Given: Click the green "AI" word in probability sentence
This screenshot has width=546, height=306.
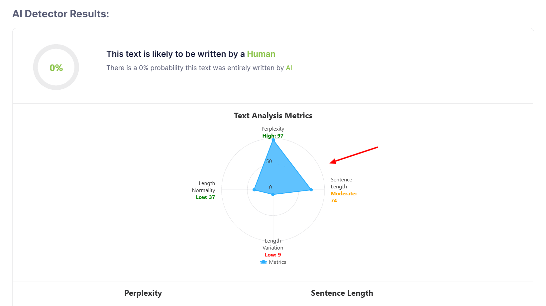Looking at the screenshot, I should (x=289, y=68).
